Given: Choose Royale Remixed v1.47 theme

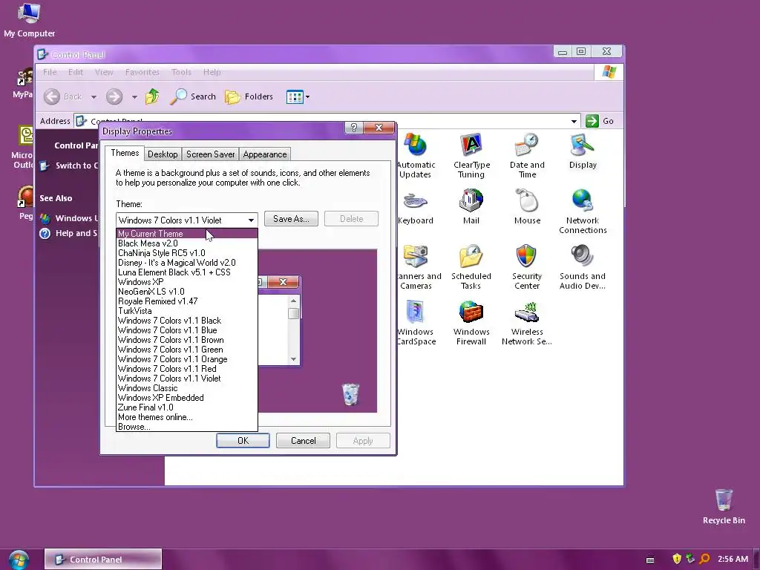Looking at the screenshot, I should (x=186, y=301).
